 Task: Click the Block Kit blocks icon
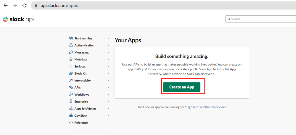coord(71,73)
